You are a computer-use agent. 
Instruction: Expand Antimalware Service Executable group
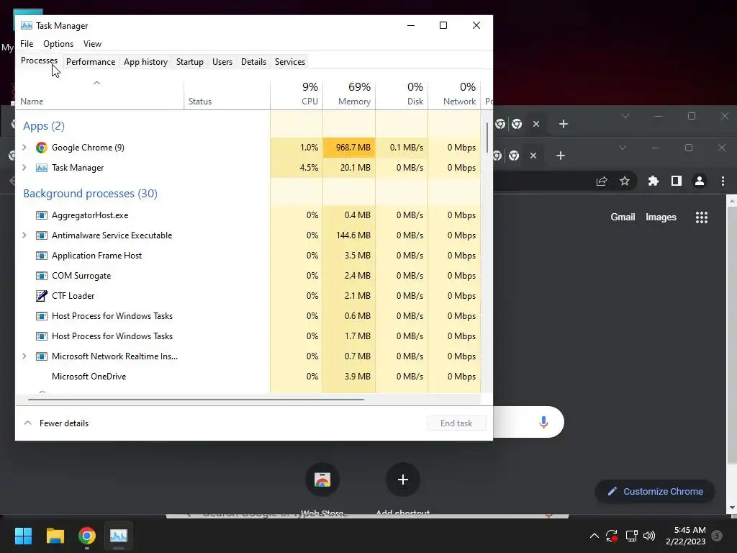click(24, 235)
